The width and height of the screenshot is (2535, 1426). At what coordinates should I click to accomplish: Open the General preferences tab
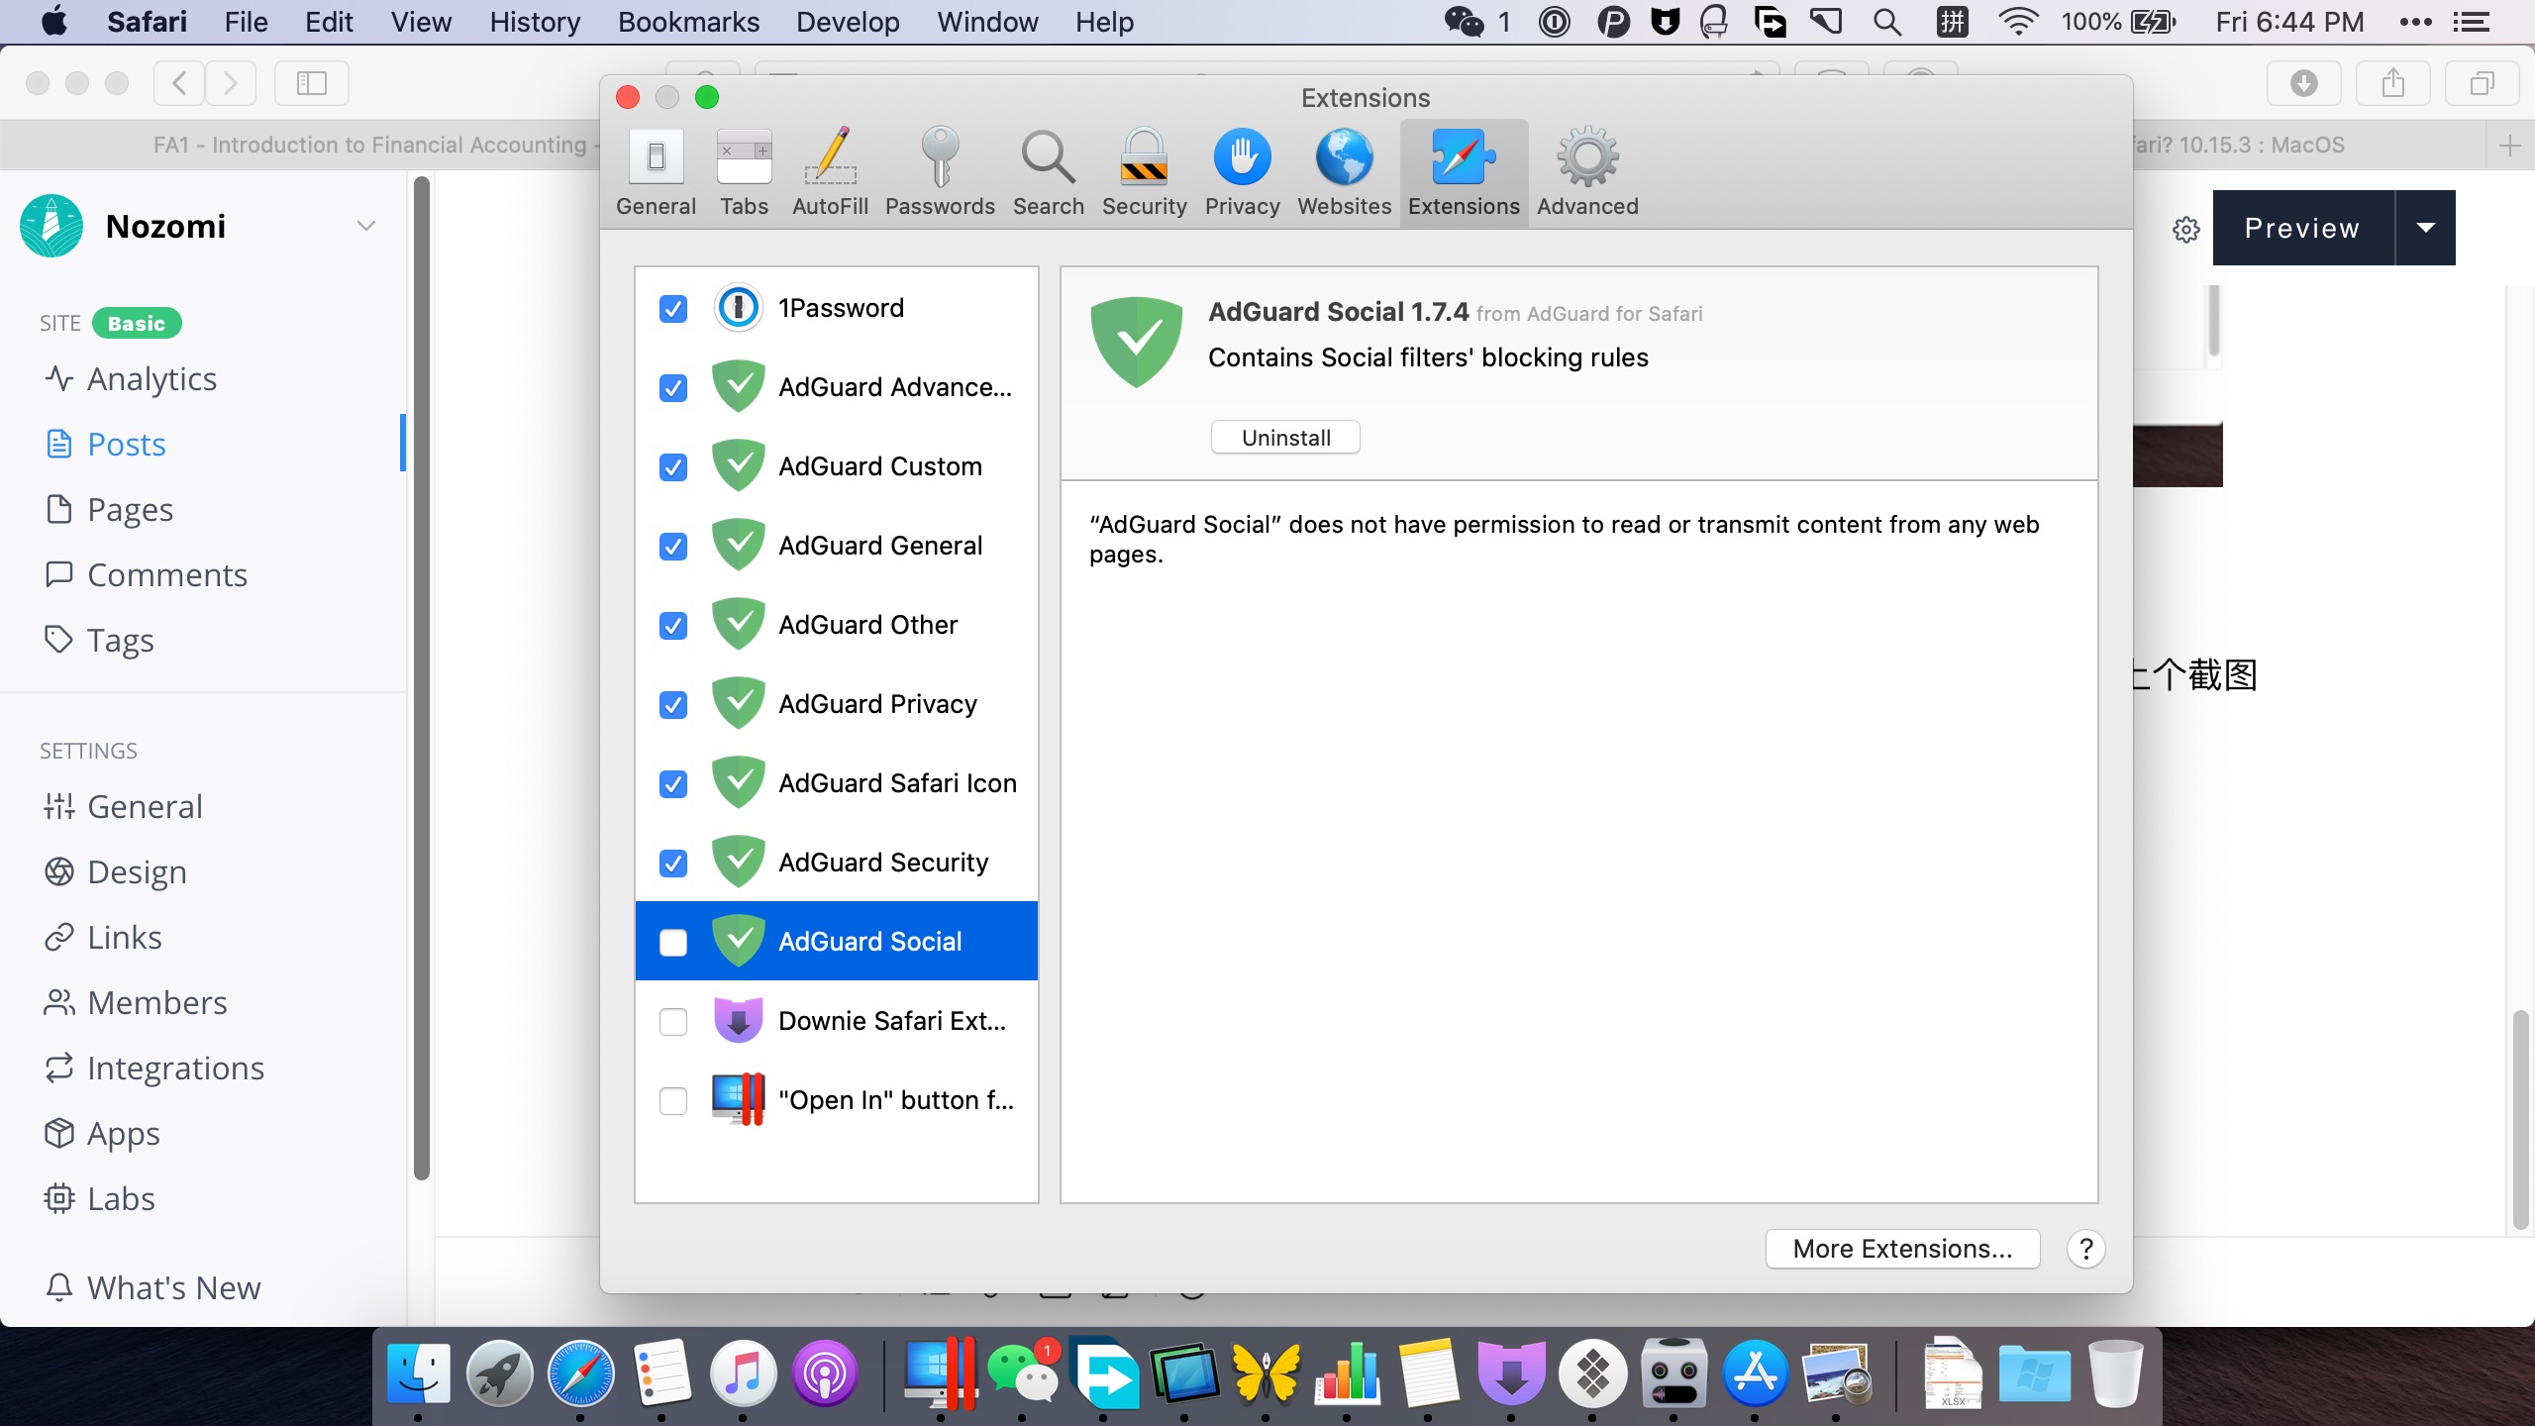coord(656,172)
